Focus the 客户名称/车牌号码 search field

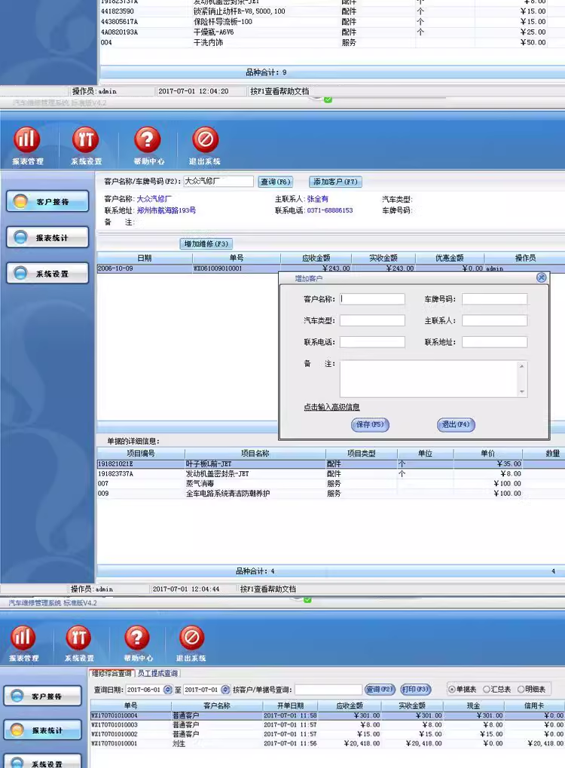click(x=218, y=181)
